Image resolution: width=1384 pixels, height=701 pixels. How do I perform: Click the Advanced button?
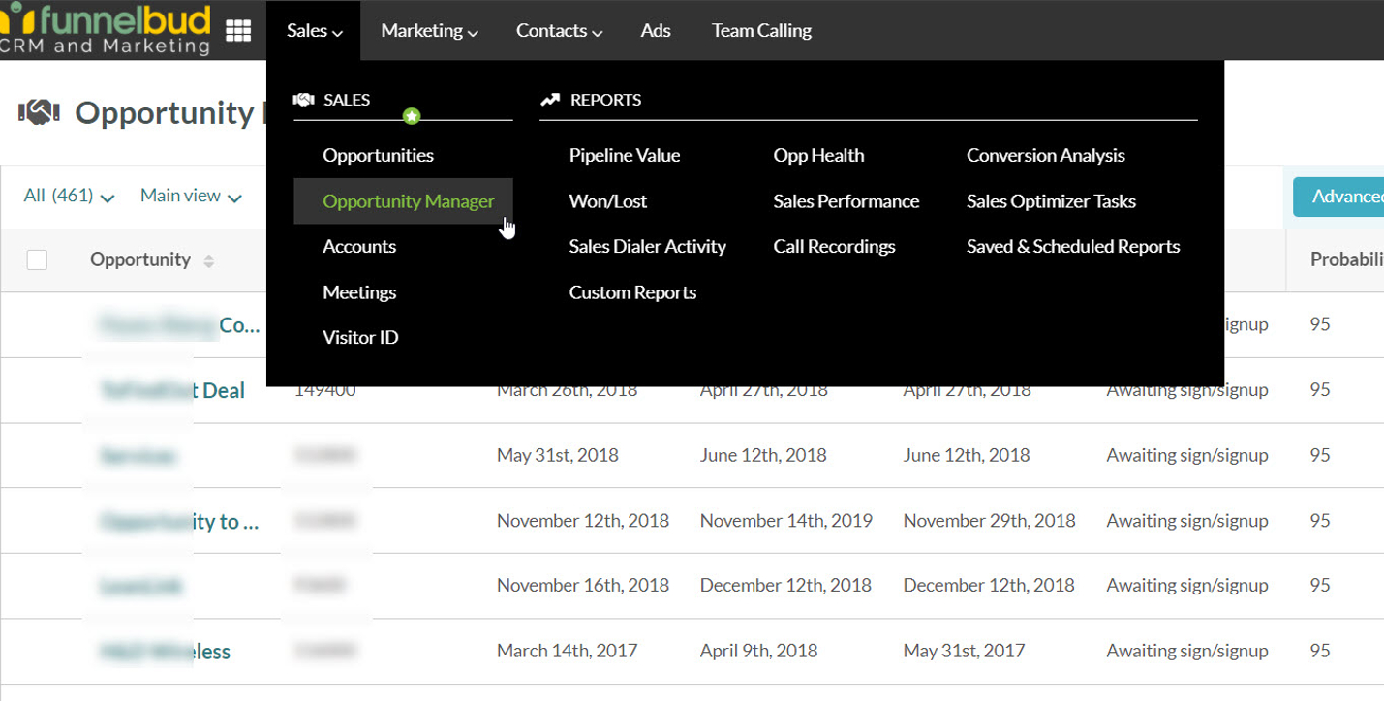1339,197
